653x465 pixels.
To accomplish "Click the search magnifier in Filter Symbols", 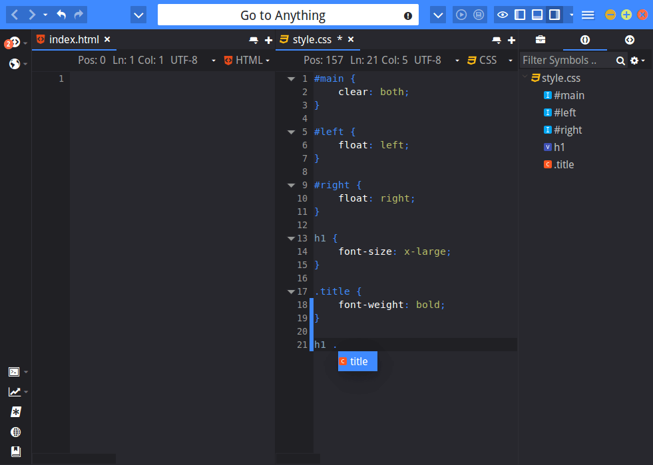I will (x=620, y=61).
